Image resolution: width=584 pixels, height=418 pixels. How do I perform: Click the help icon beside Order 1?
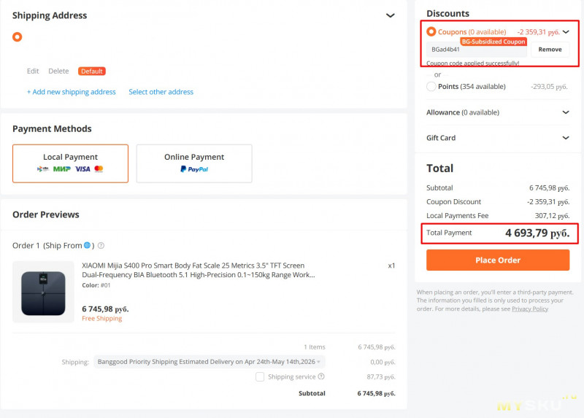click(101, 246)
